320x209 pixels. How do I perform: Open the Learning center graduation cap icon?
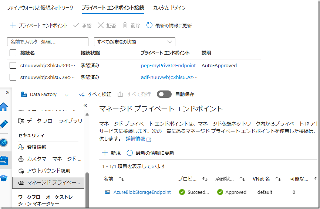pyautogui.click(x=4, y=178)
